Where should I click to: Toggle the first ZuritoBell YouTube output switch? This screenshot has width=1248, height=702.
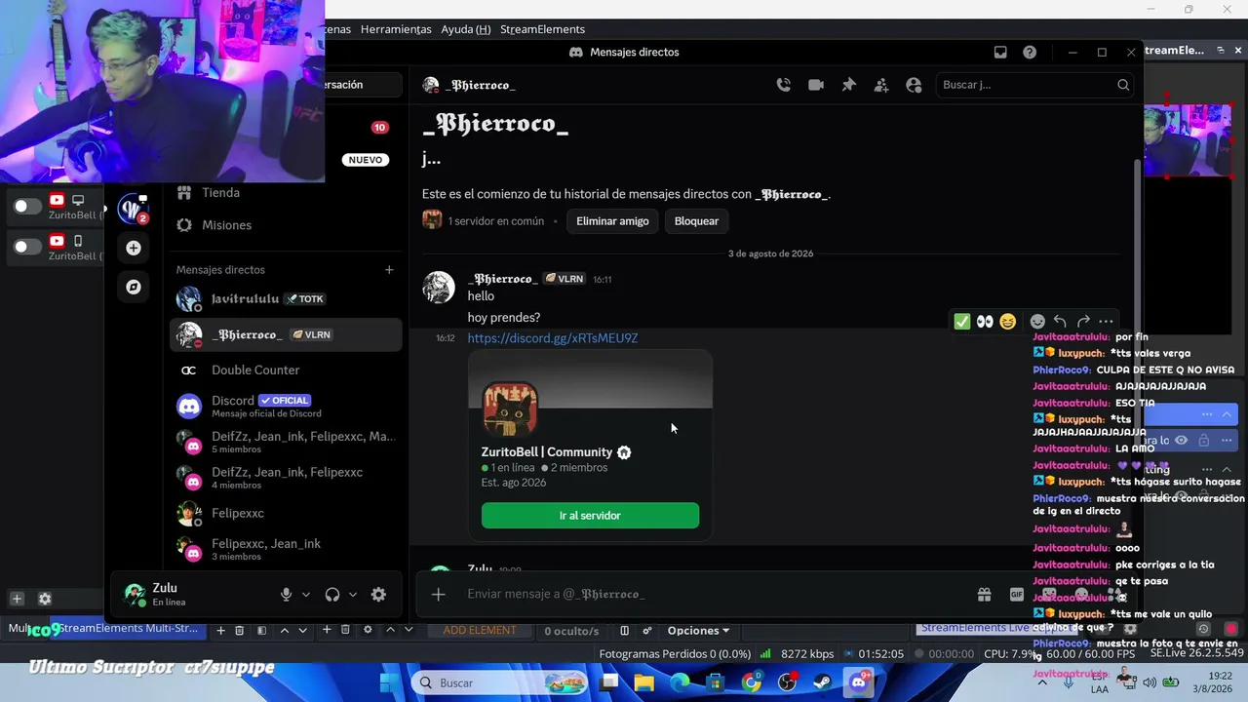27,206
